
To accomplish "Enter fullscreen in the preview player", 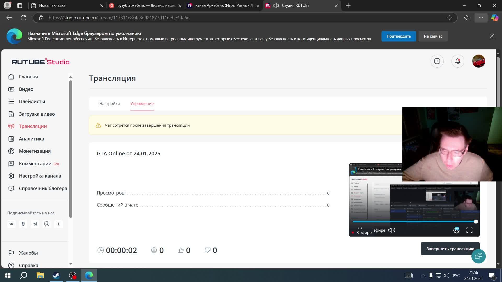I will coord(469,230).
